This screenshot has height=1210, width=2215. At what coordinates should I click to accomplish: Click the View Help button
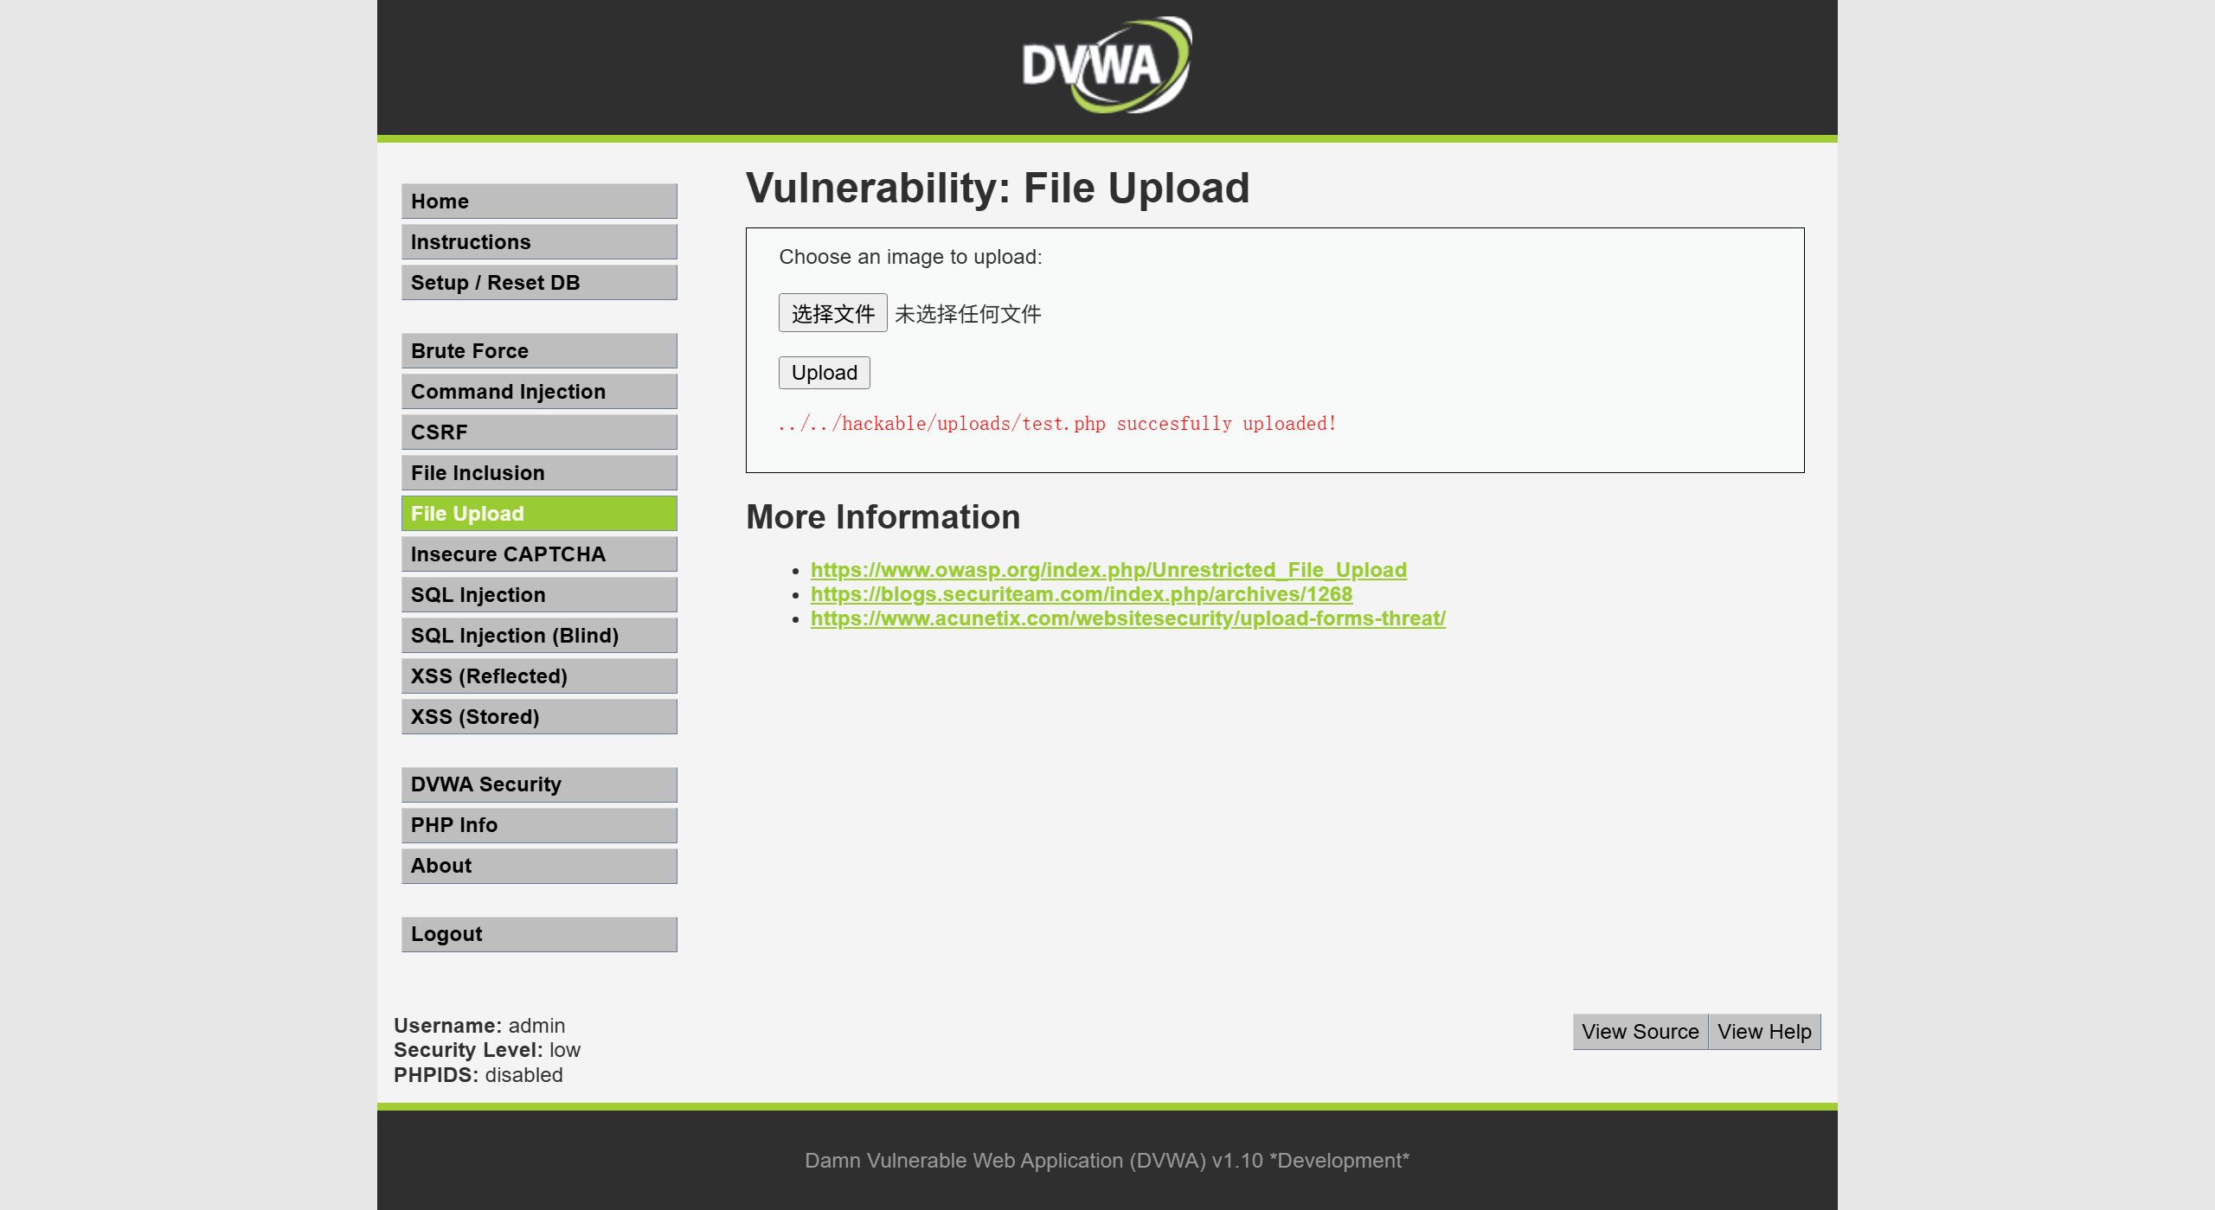tap(1763, 1032)
